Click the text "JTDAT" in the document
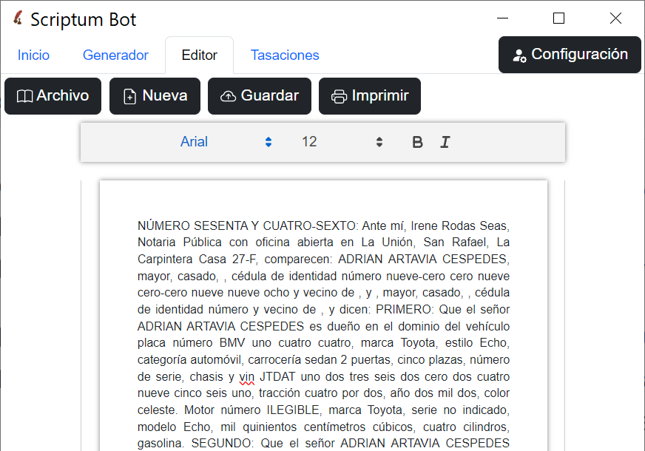This screenshot has width=645, height=451. tap(277, 376)
